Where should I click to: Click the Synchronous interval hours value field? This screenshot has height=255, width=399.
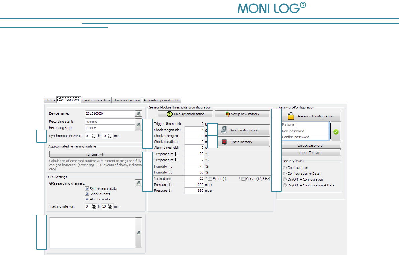(x=88, y=136)
